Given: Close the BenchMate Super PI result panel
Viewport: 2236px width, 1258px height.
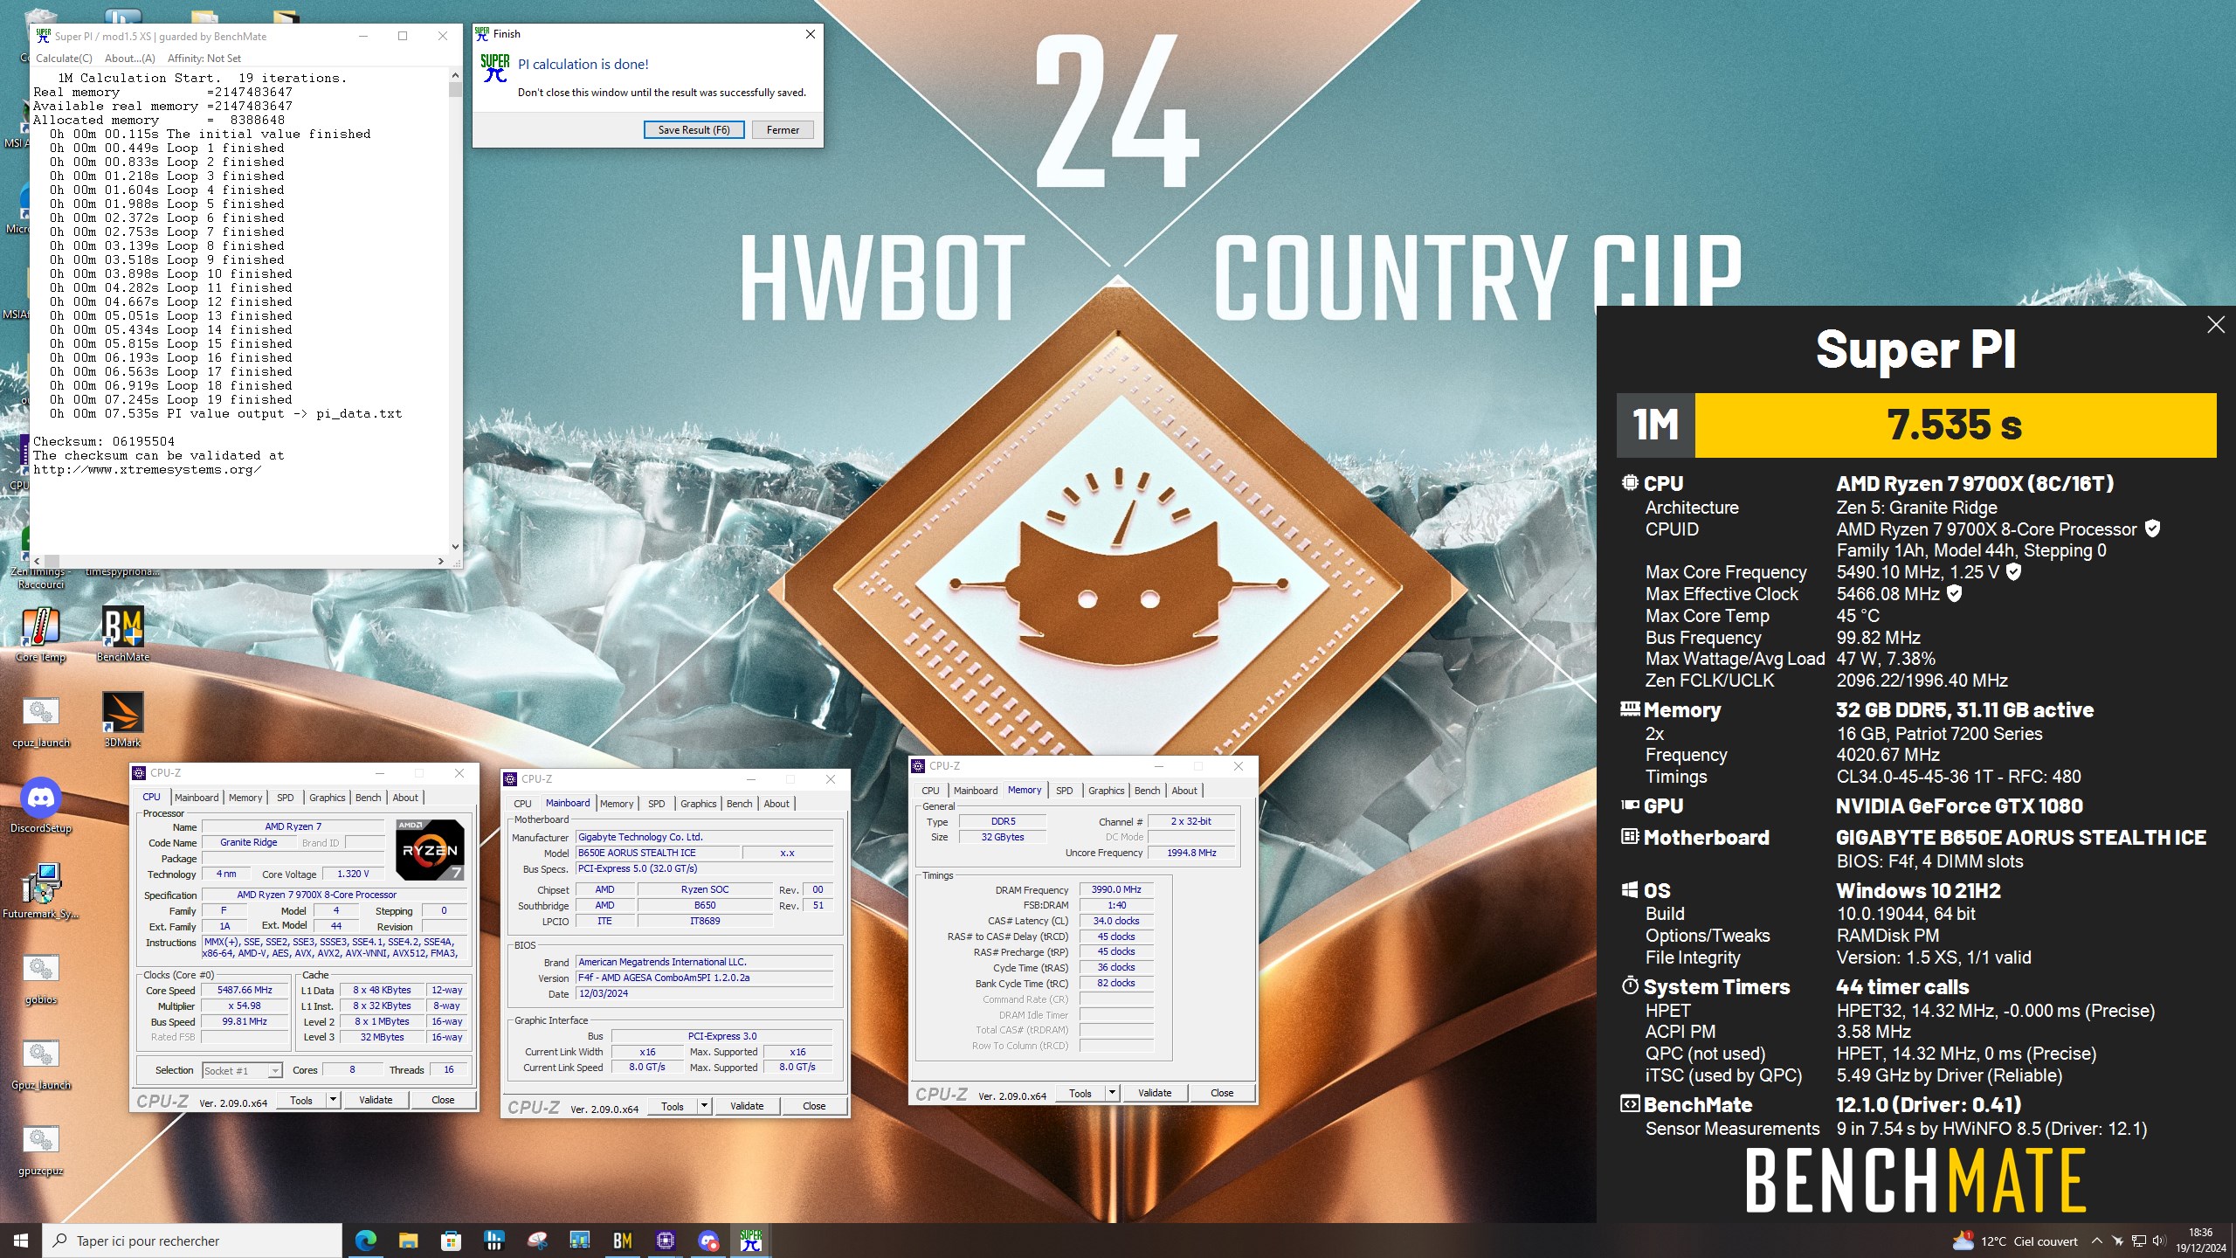Looking at the screenshot, I should click(x=2216, y=325).
